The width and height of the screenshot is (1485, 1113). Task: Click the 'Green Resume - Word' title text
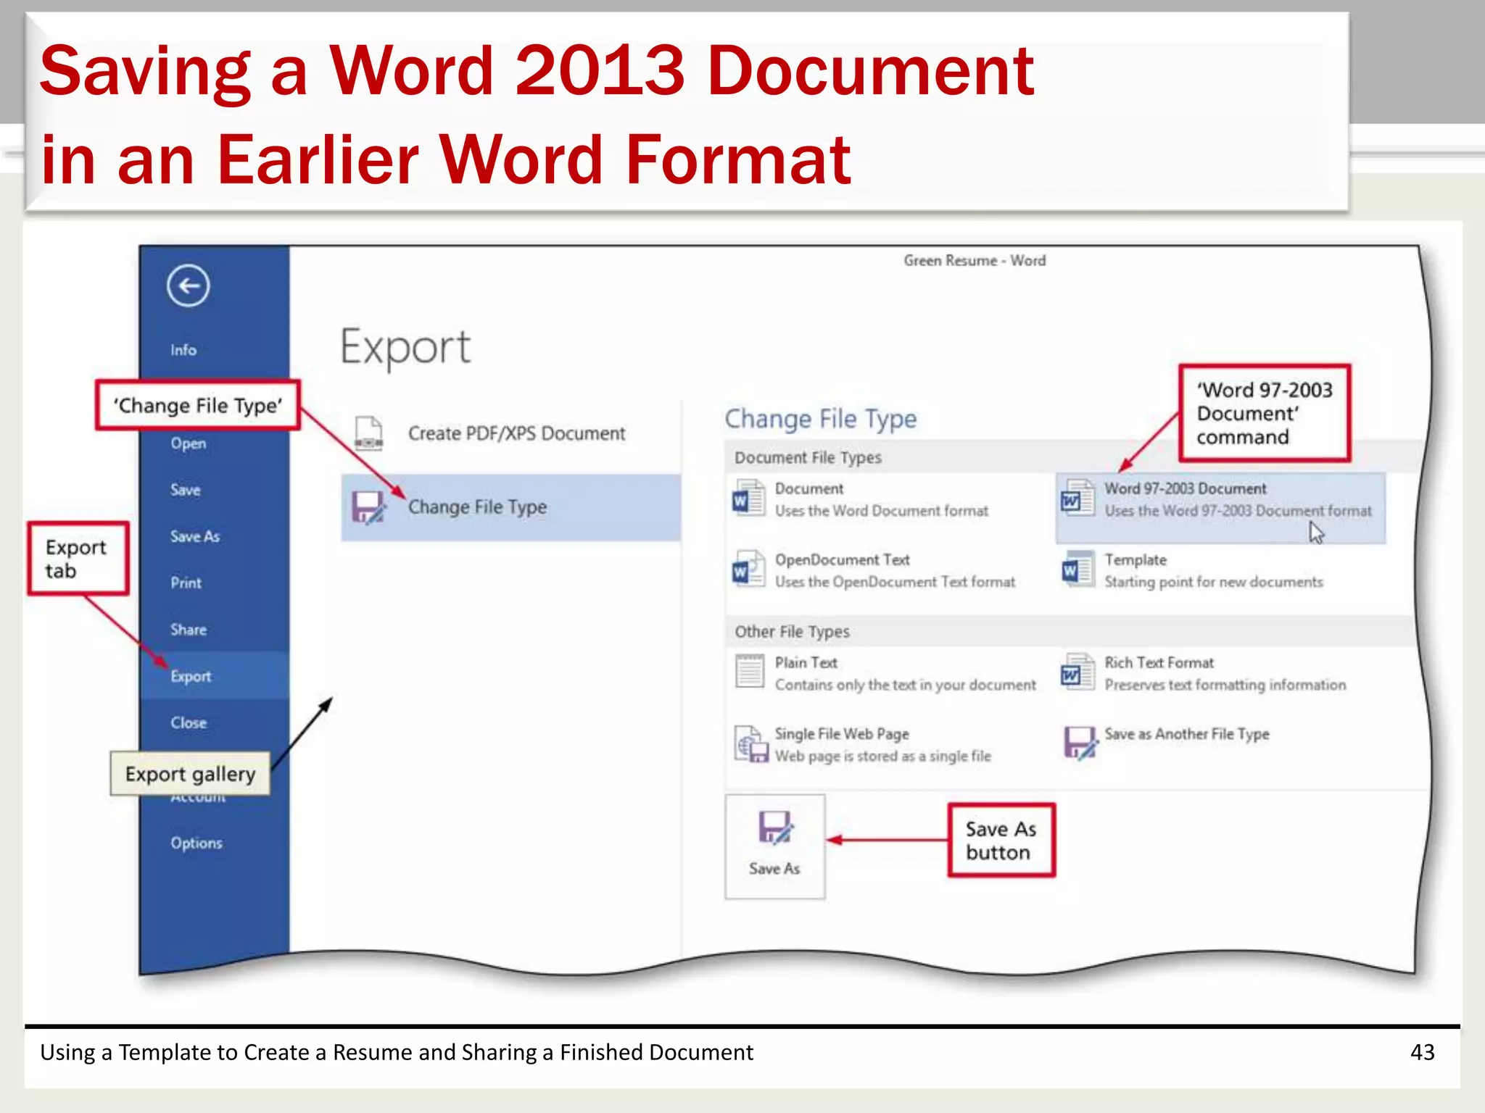pyautogui.click(x=975, y=260)
